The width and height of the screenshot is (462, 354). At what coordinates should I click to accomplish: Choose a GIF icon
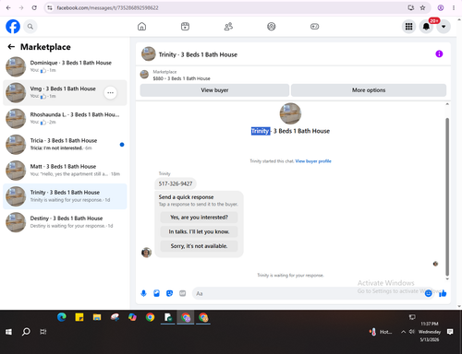point(183,293)
